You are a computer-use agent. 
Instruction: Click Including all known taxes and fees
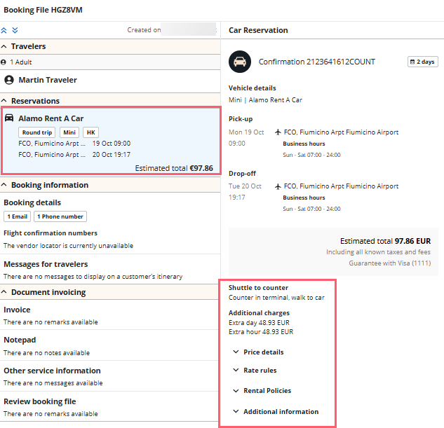(x=378, y=252)
